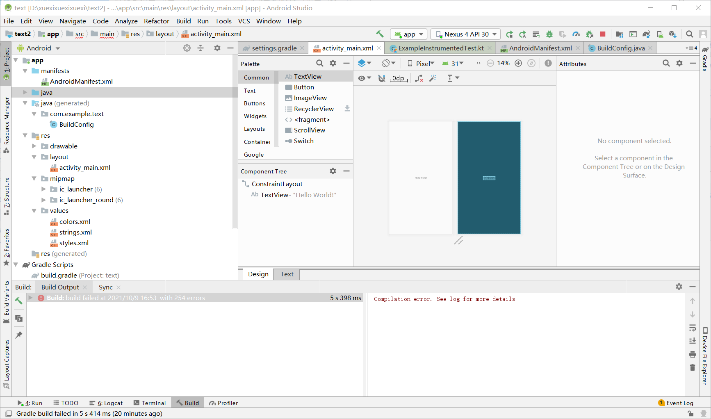The image size is (711, 419).
Task: Toggle the Build Variants sidebar button
Action: (x=6, y=303)
